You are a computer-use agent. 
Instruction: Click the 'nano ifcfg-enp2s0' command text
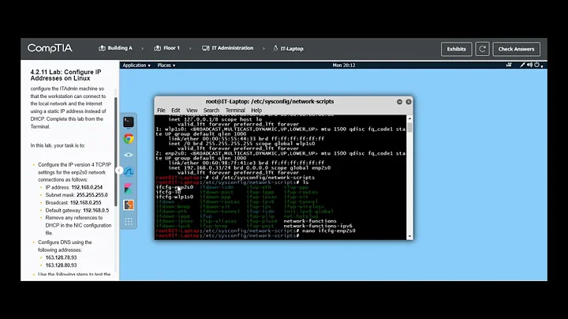coord(329,231)
